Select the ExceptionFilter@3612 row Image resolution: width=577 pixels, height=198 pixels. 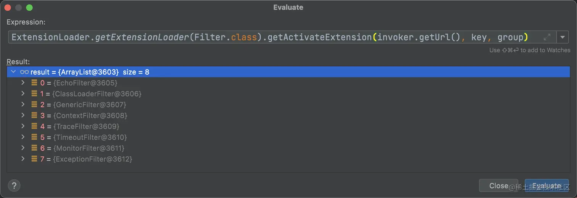pyautogui.click(x=93, y=159)
